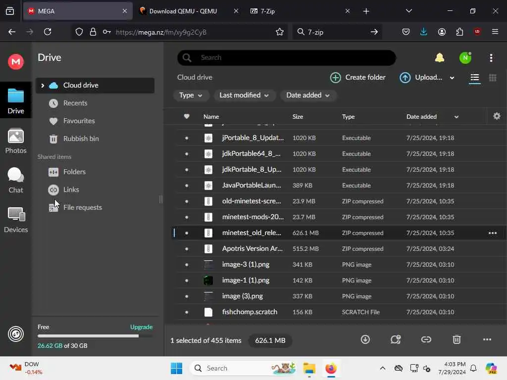Toggle favourite dot for old-minetest-scre...
507x380 pixels.
click(x=187, y=201)
